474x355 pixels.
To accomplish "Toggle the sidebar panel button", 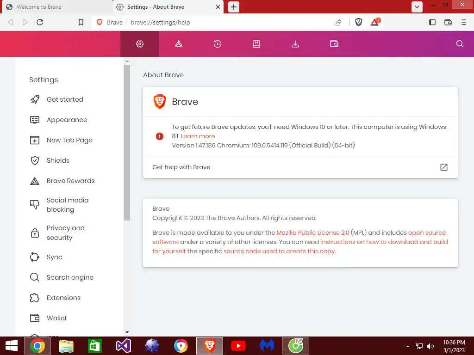I will (432, 22).
